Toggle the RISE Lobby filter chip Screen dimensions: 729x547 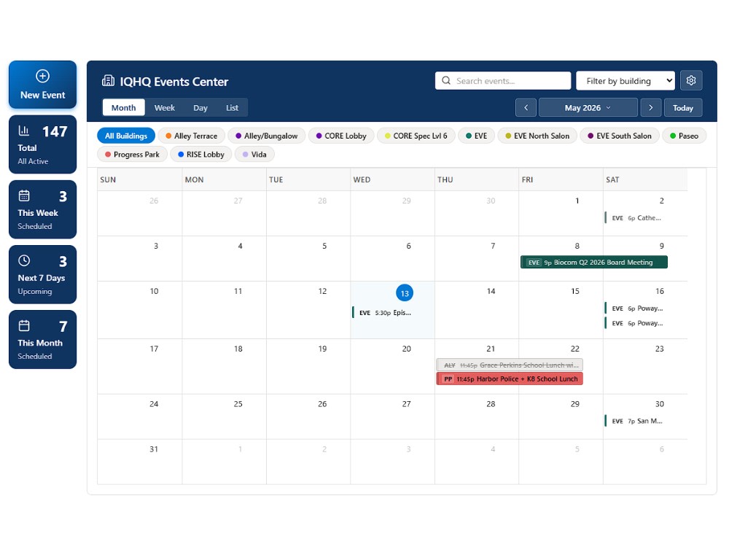(201, 155)
